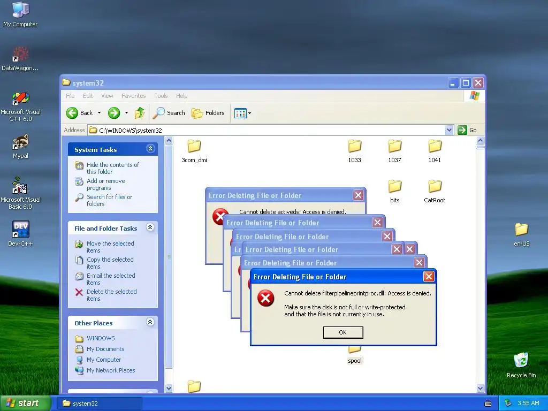Click the network tray icon

coord(508,403)
